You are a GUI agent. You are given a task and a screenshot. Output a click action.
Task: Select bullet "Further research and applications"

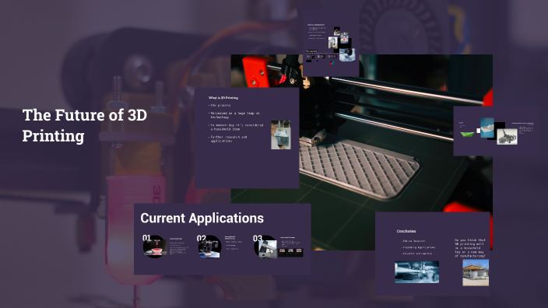(228, 139)
